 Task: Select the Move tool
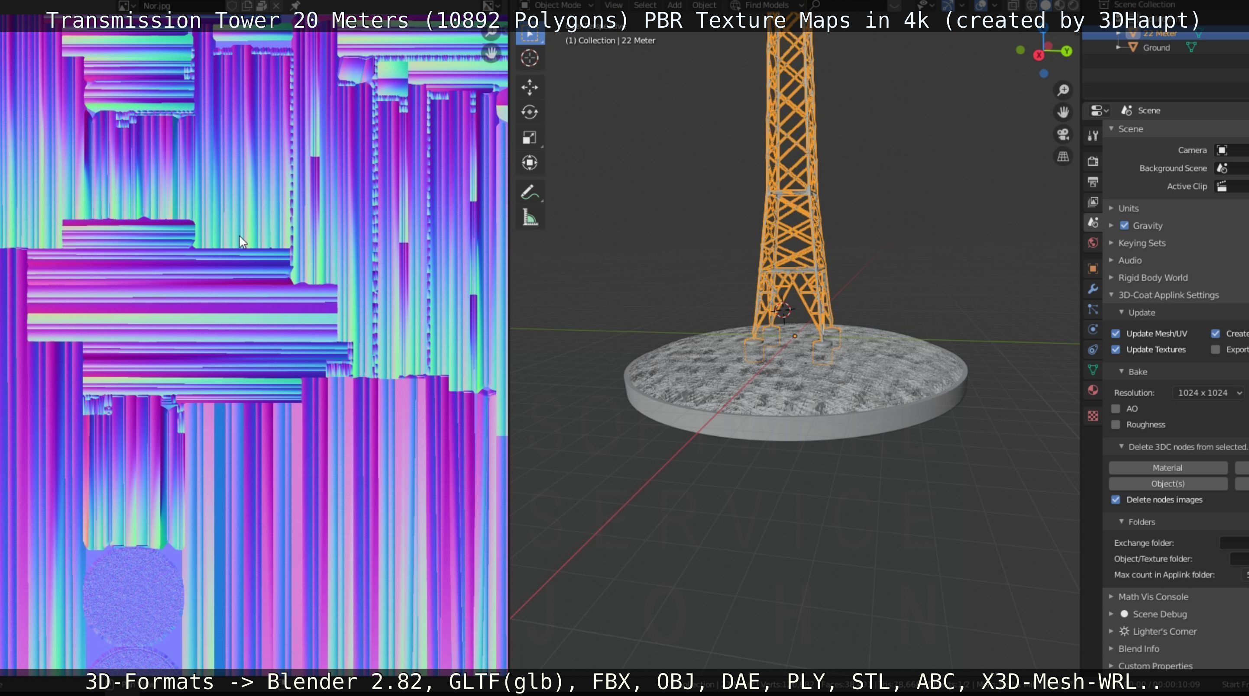(x=530, y=88)
